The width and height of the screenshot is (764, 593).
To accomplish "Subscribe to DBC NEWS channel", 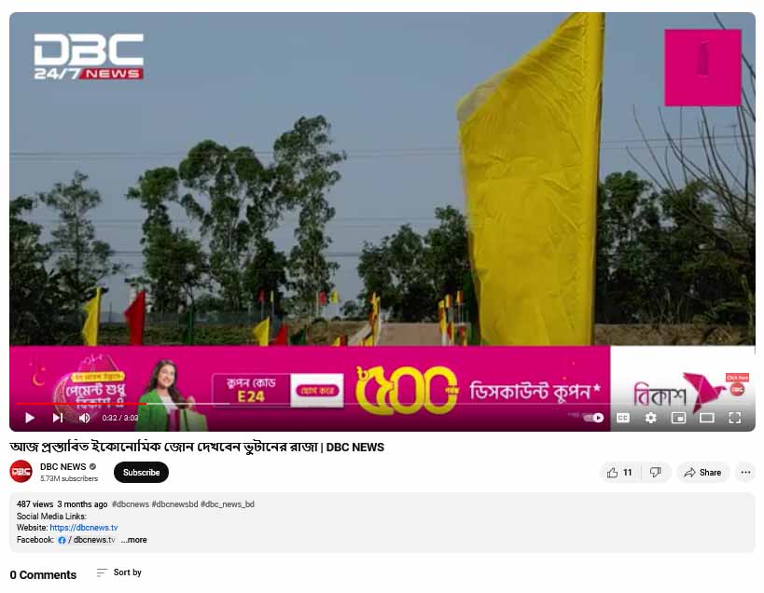I will [141, 473].
